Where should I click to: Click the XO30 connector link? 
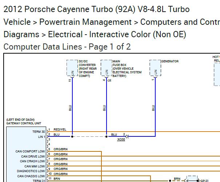click(x=121, y=139)
